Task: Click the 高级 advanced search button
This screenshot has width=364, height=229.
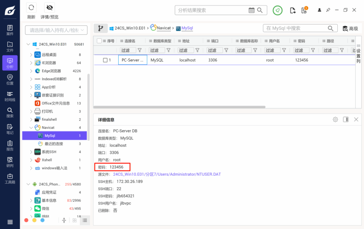Action: [x=350, y=28]
